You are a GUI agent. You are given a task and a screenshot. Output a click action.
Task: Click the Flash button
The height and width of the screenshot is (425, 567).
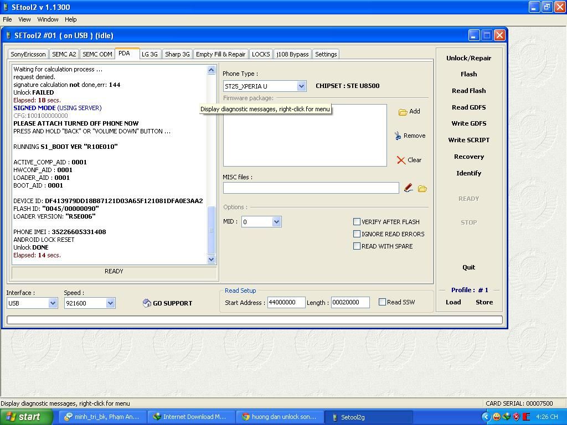(x=468, y=74)
